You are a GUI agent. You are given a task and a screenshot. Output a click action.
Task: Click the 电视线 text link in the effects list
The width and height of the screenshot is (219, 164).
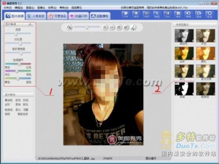pos(9,110)
